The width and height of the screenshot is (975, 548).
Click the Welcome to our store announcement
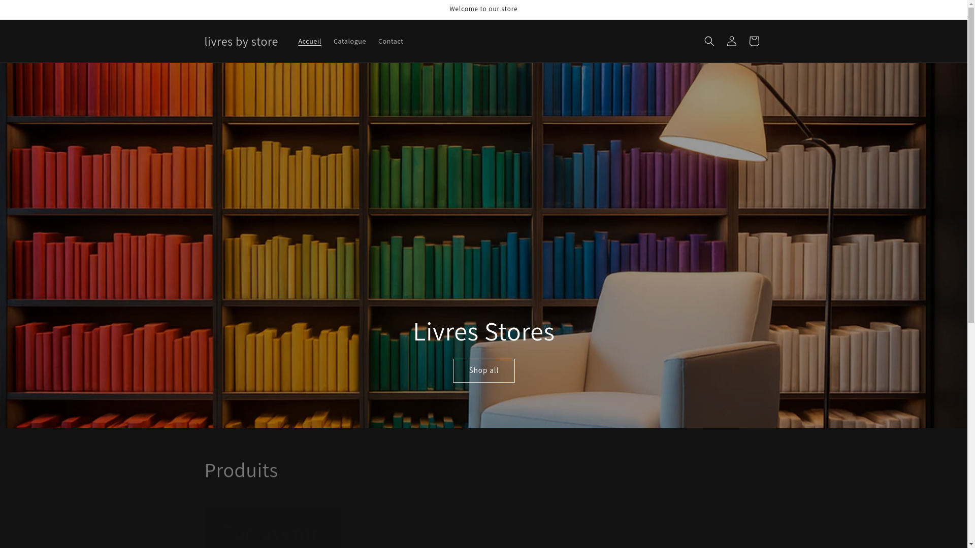(x=483, y=9)
